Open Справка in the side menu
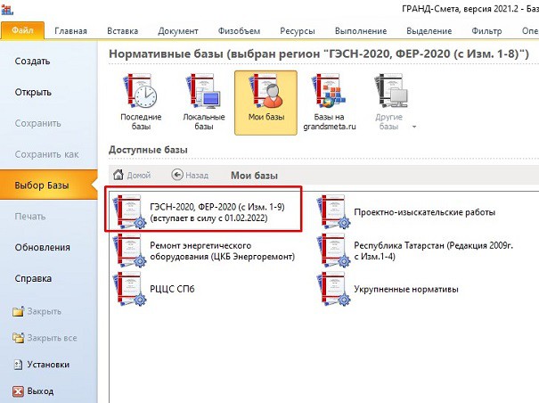539x403 pixels. (33, 278)
